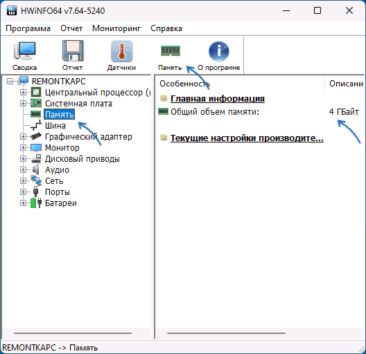Open the Программа menu
366x354 pixels.
pos(28,28)
